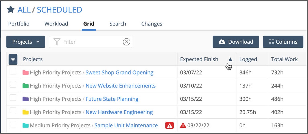
Task: Check the Sweet Shop Grand Opening row checkbox
Action: pyautogui.click(x=13, y=71)
